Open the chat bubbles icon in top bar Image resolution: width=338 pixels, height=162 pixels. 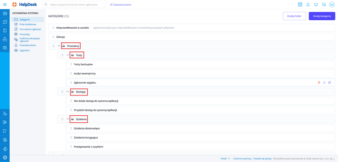point(323,4)
